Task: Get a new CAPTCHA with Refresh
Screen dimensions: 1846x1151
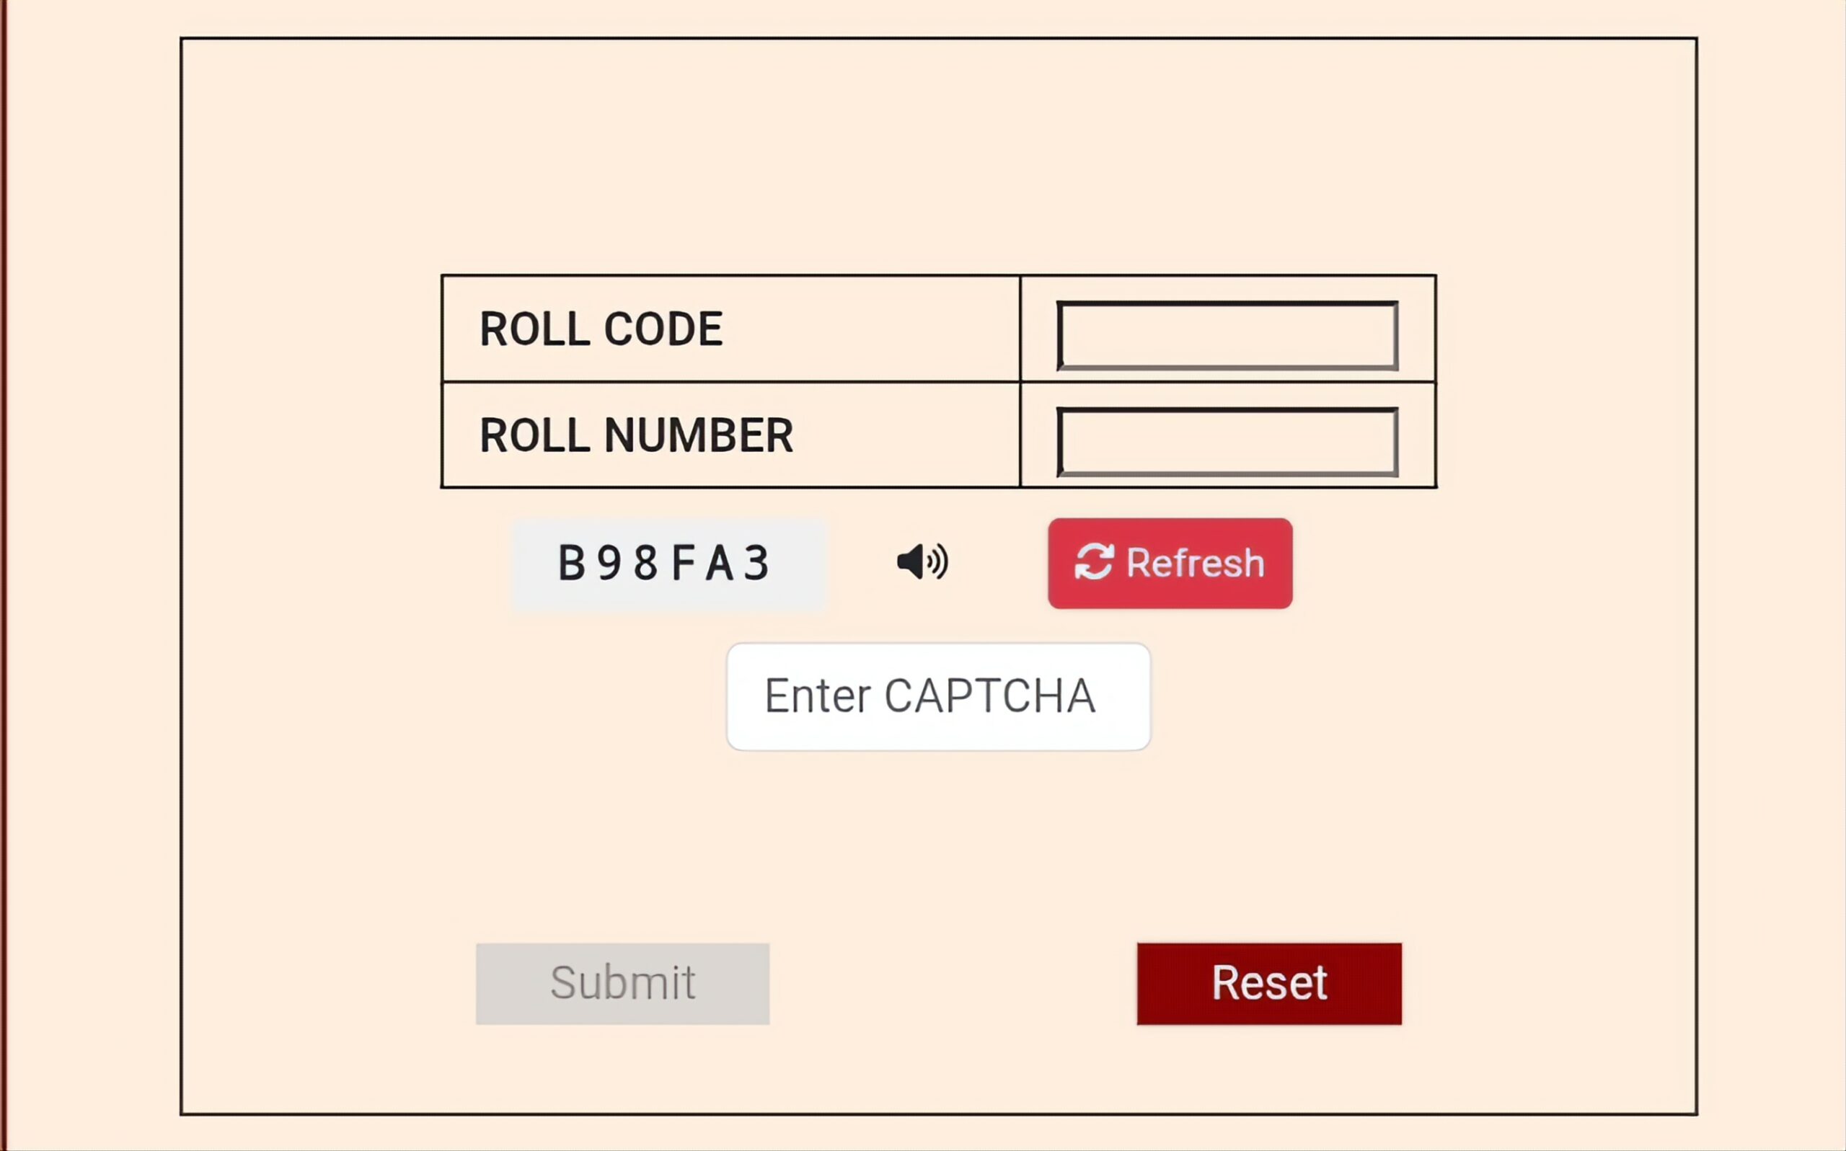Action: [x=1170, y=564]
